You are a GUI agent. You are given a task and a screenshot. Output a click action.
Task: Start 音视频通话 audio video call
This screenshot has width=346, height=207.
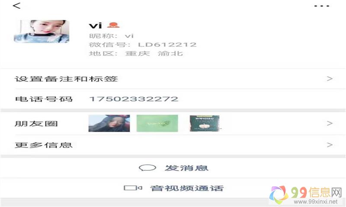[173, 188]
